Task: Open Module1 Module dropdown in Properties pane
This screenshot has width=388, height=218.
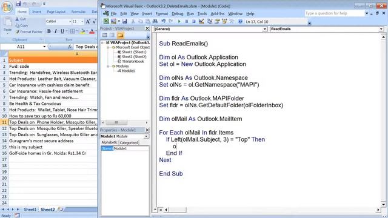Action: [146, 136]
